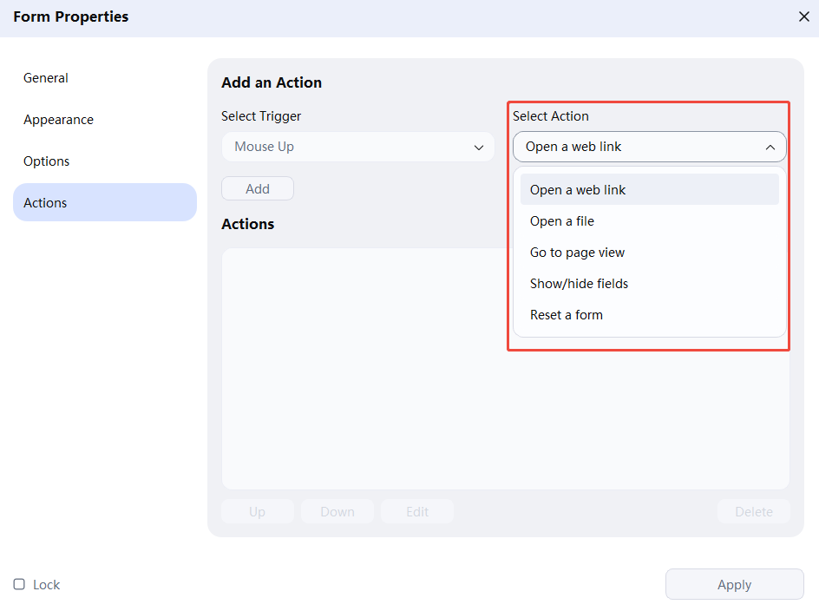Close the Form Properties dialog
This screenshot has width=819, height=611.
coord(803,16)
